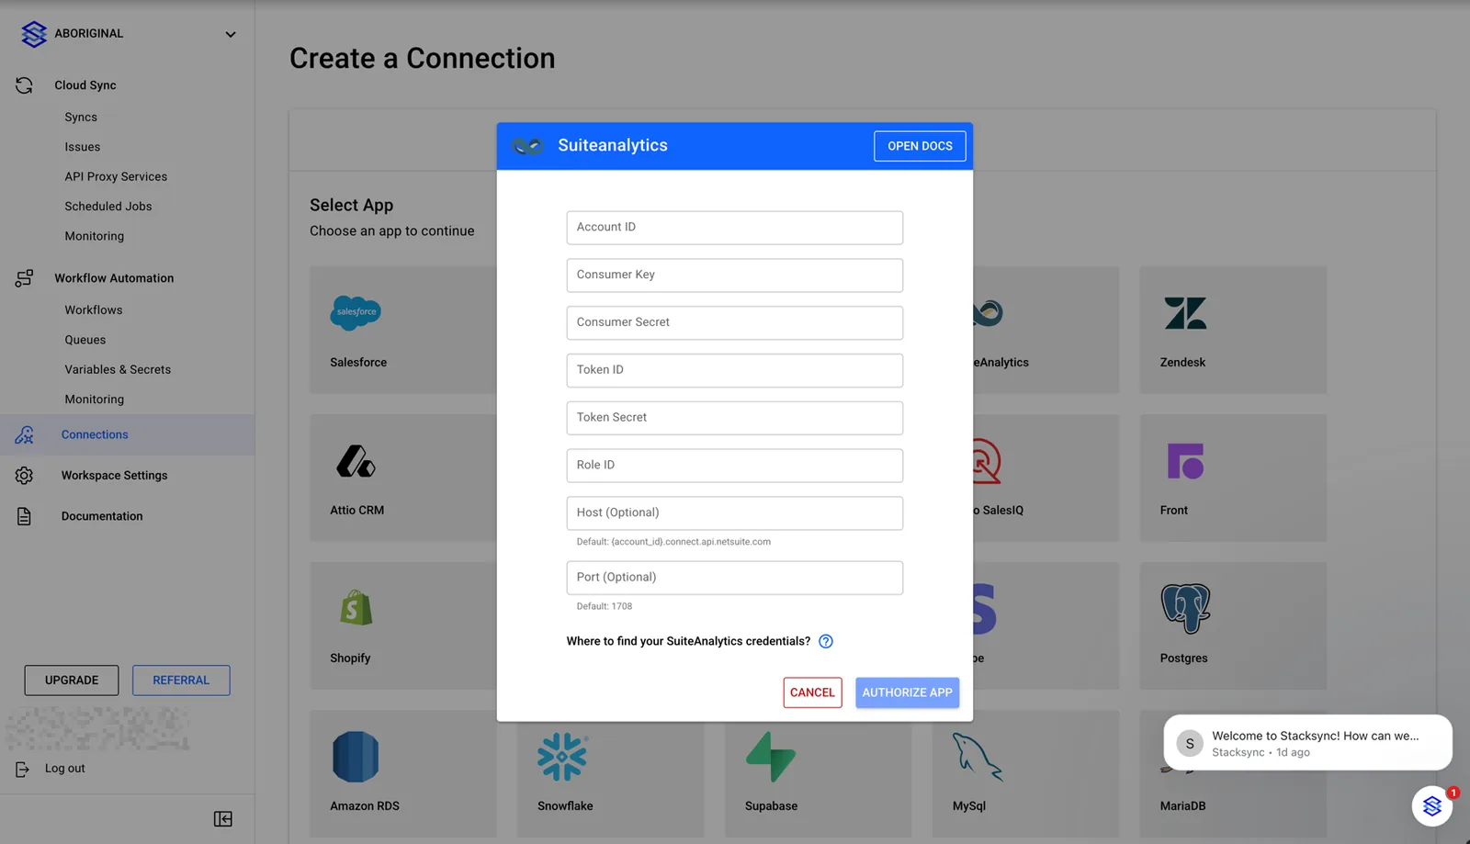This screenshot has width=1470, height=844.
Task: Click the Workflow Automation icon
Action: point(25,278)
